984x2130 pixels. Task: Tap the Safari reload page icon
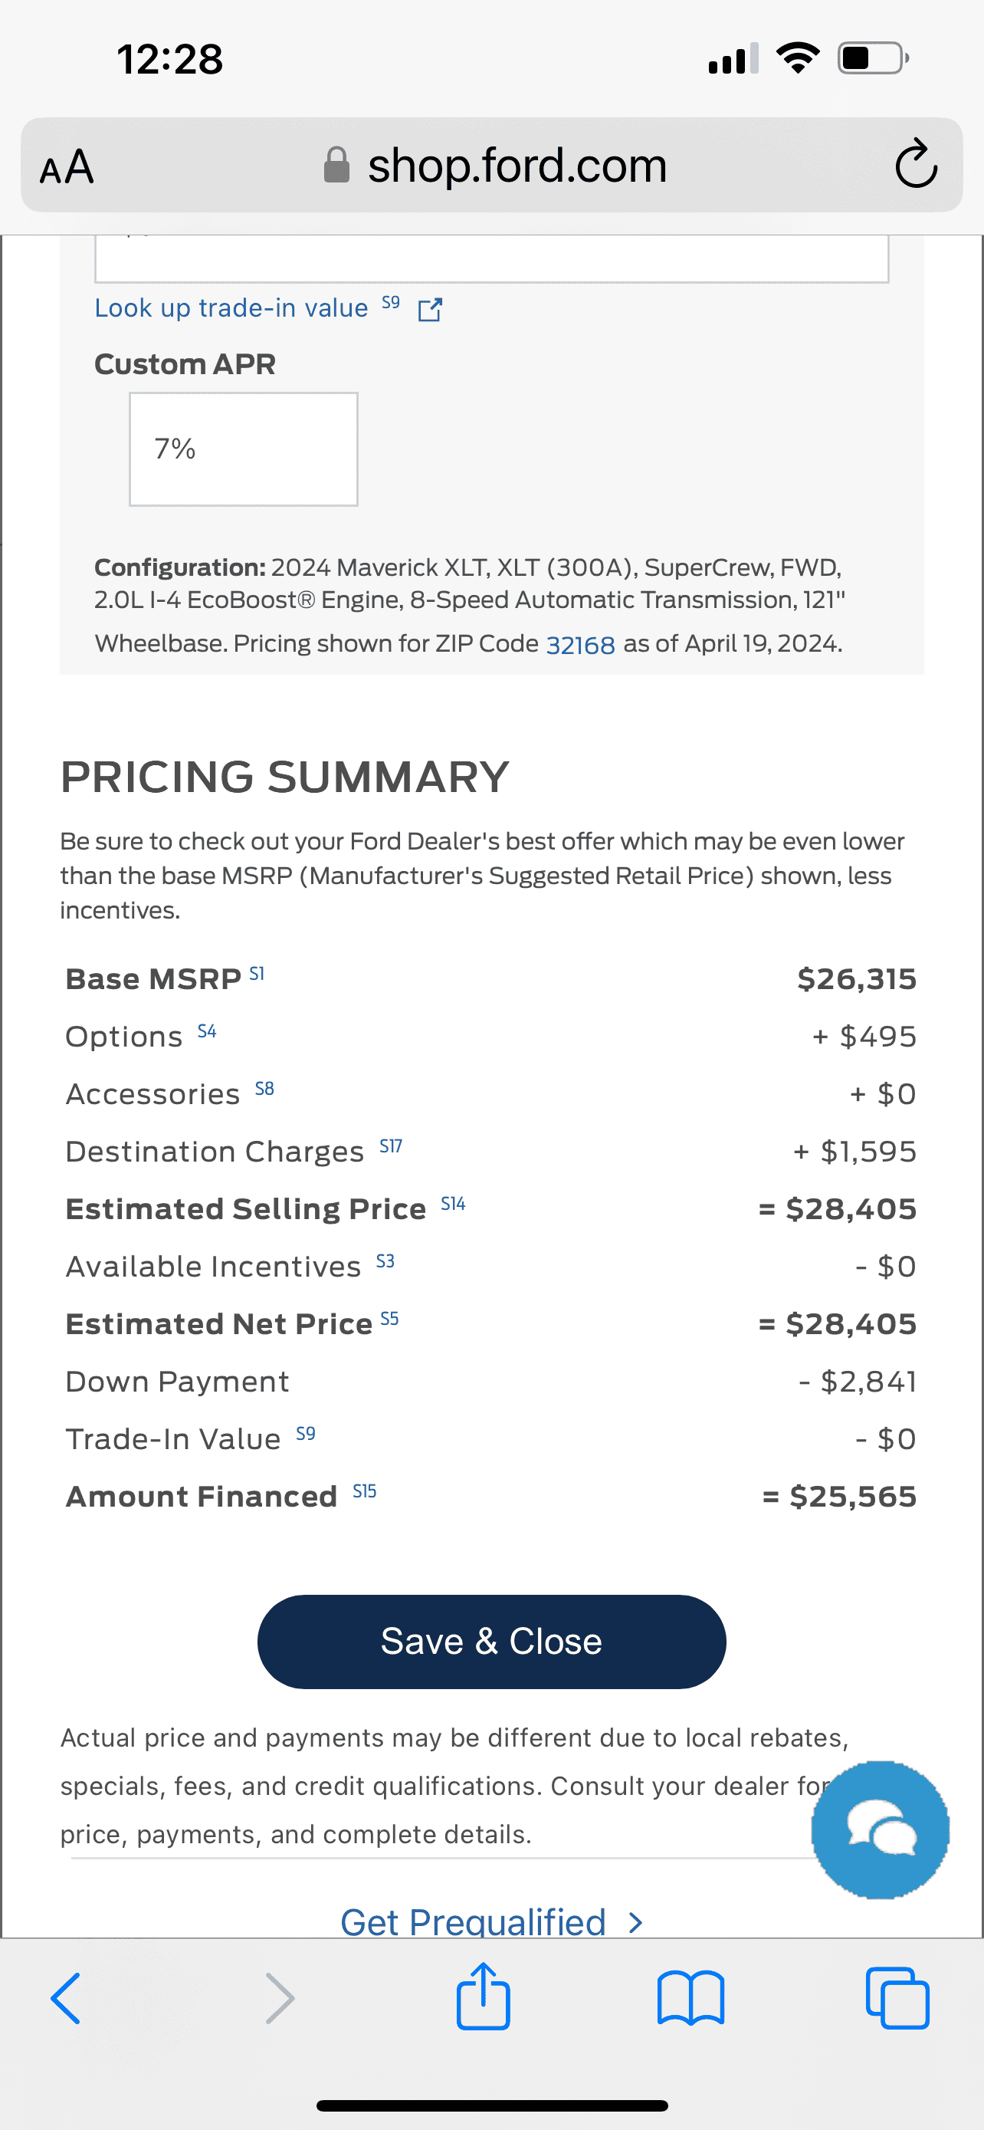click(917, 165)
